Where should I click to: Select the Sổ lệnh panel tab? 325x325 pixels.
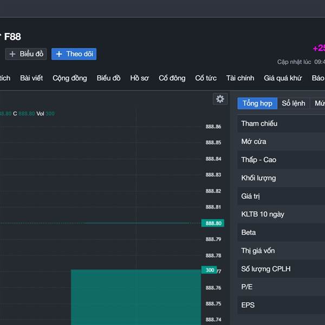(293, 103)
